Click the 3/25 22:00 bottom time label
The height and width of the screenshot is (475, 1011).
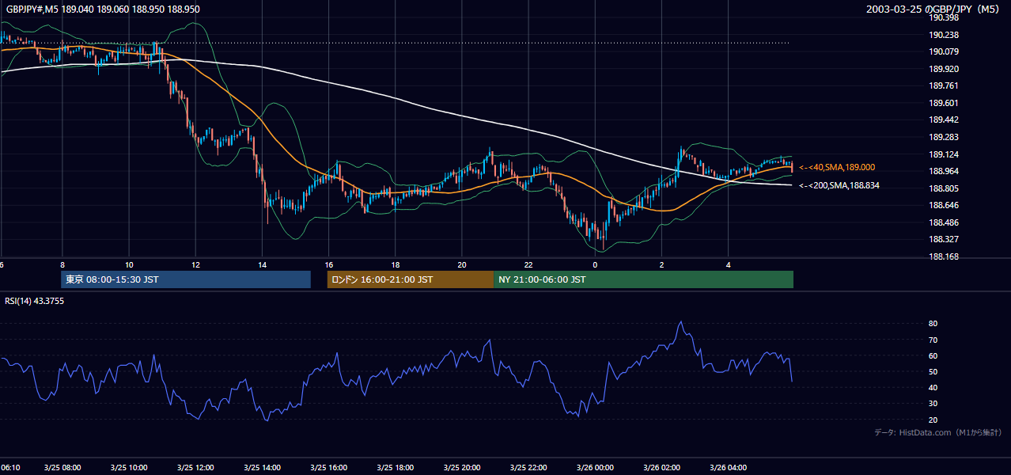coord(528,468)
